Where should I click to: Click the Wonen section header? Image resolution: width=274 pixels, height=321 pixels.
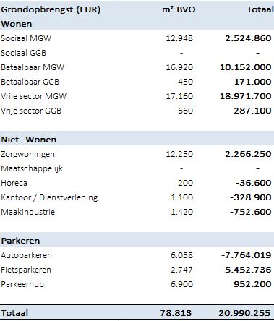pos(17,24)
